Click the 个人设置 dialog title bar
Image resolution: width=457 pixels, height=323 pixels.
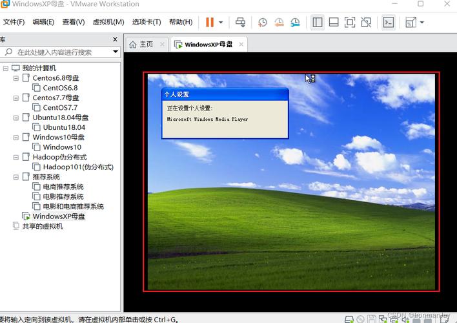pyautogui.click(x=225, y=94)
